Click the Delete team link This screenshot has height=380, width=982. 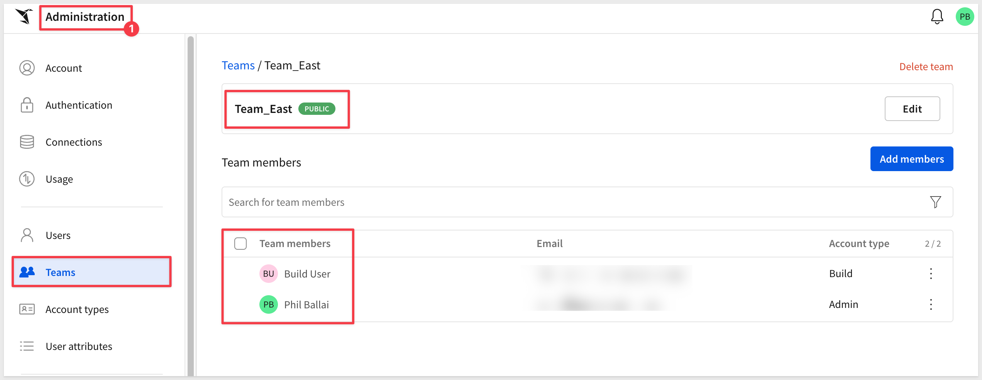tap(926, 67)
